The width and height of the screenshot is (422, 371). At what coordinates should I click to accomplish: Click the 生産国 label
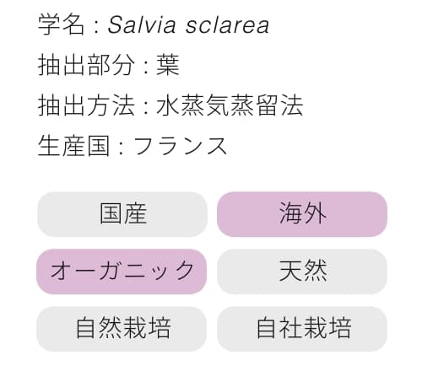73,146
